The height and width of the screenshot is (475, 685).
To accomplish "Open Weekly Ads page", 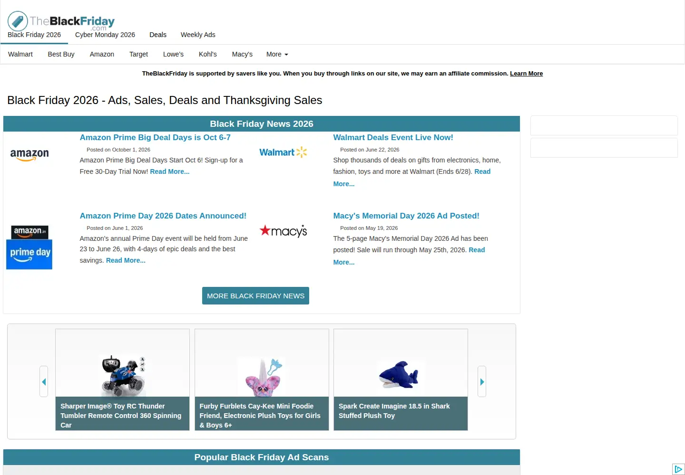I will coord(198,35).
